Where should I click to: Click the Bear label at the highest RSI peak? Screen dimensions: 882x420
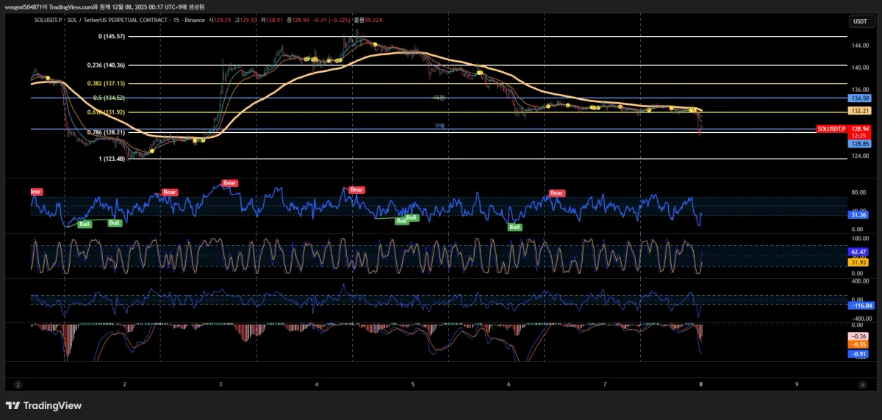coord(230,183)
